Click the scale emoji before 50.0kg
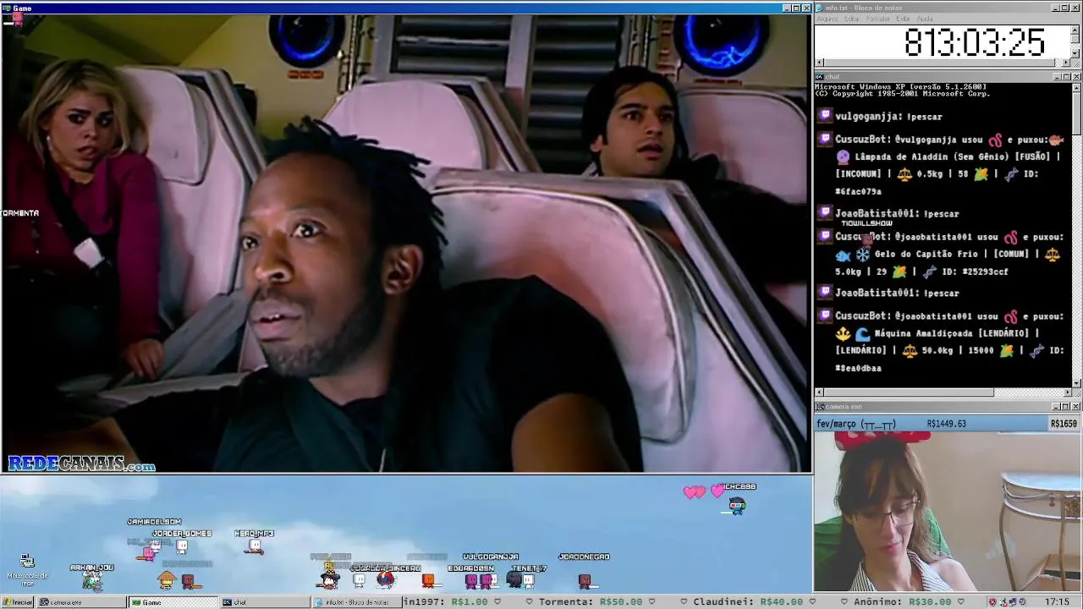 tap(910, 350)
